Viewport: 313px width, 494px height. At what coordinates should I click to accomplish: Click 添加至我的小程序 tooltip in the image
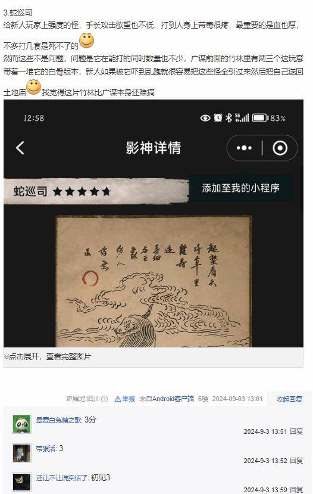pos(240,188)
